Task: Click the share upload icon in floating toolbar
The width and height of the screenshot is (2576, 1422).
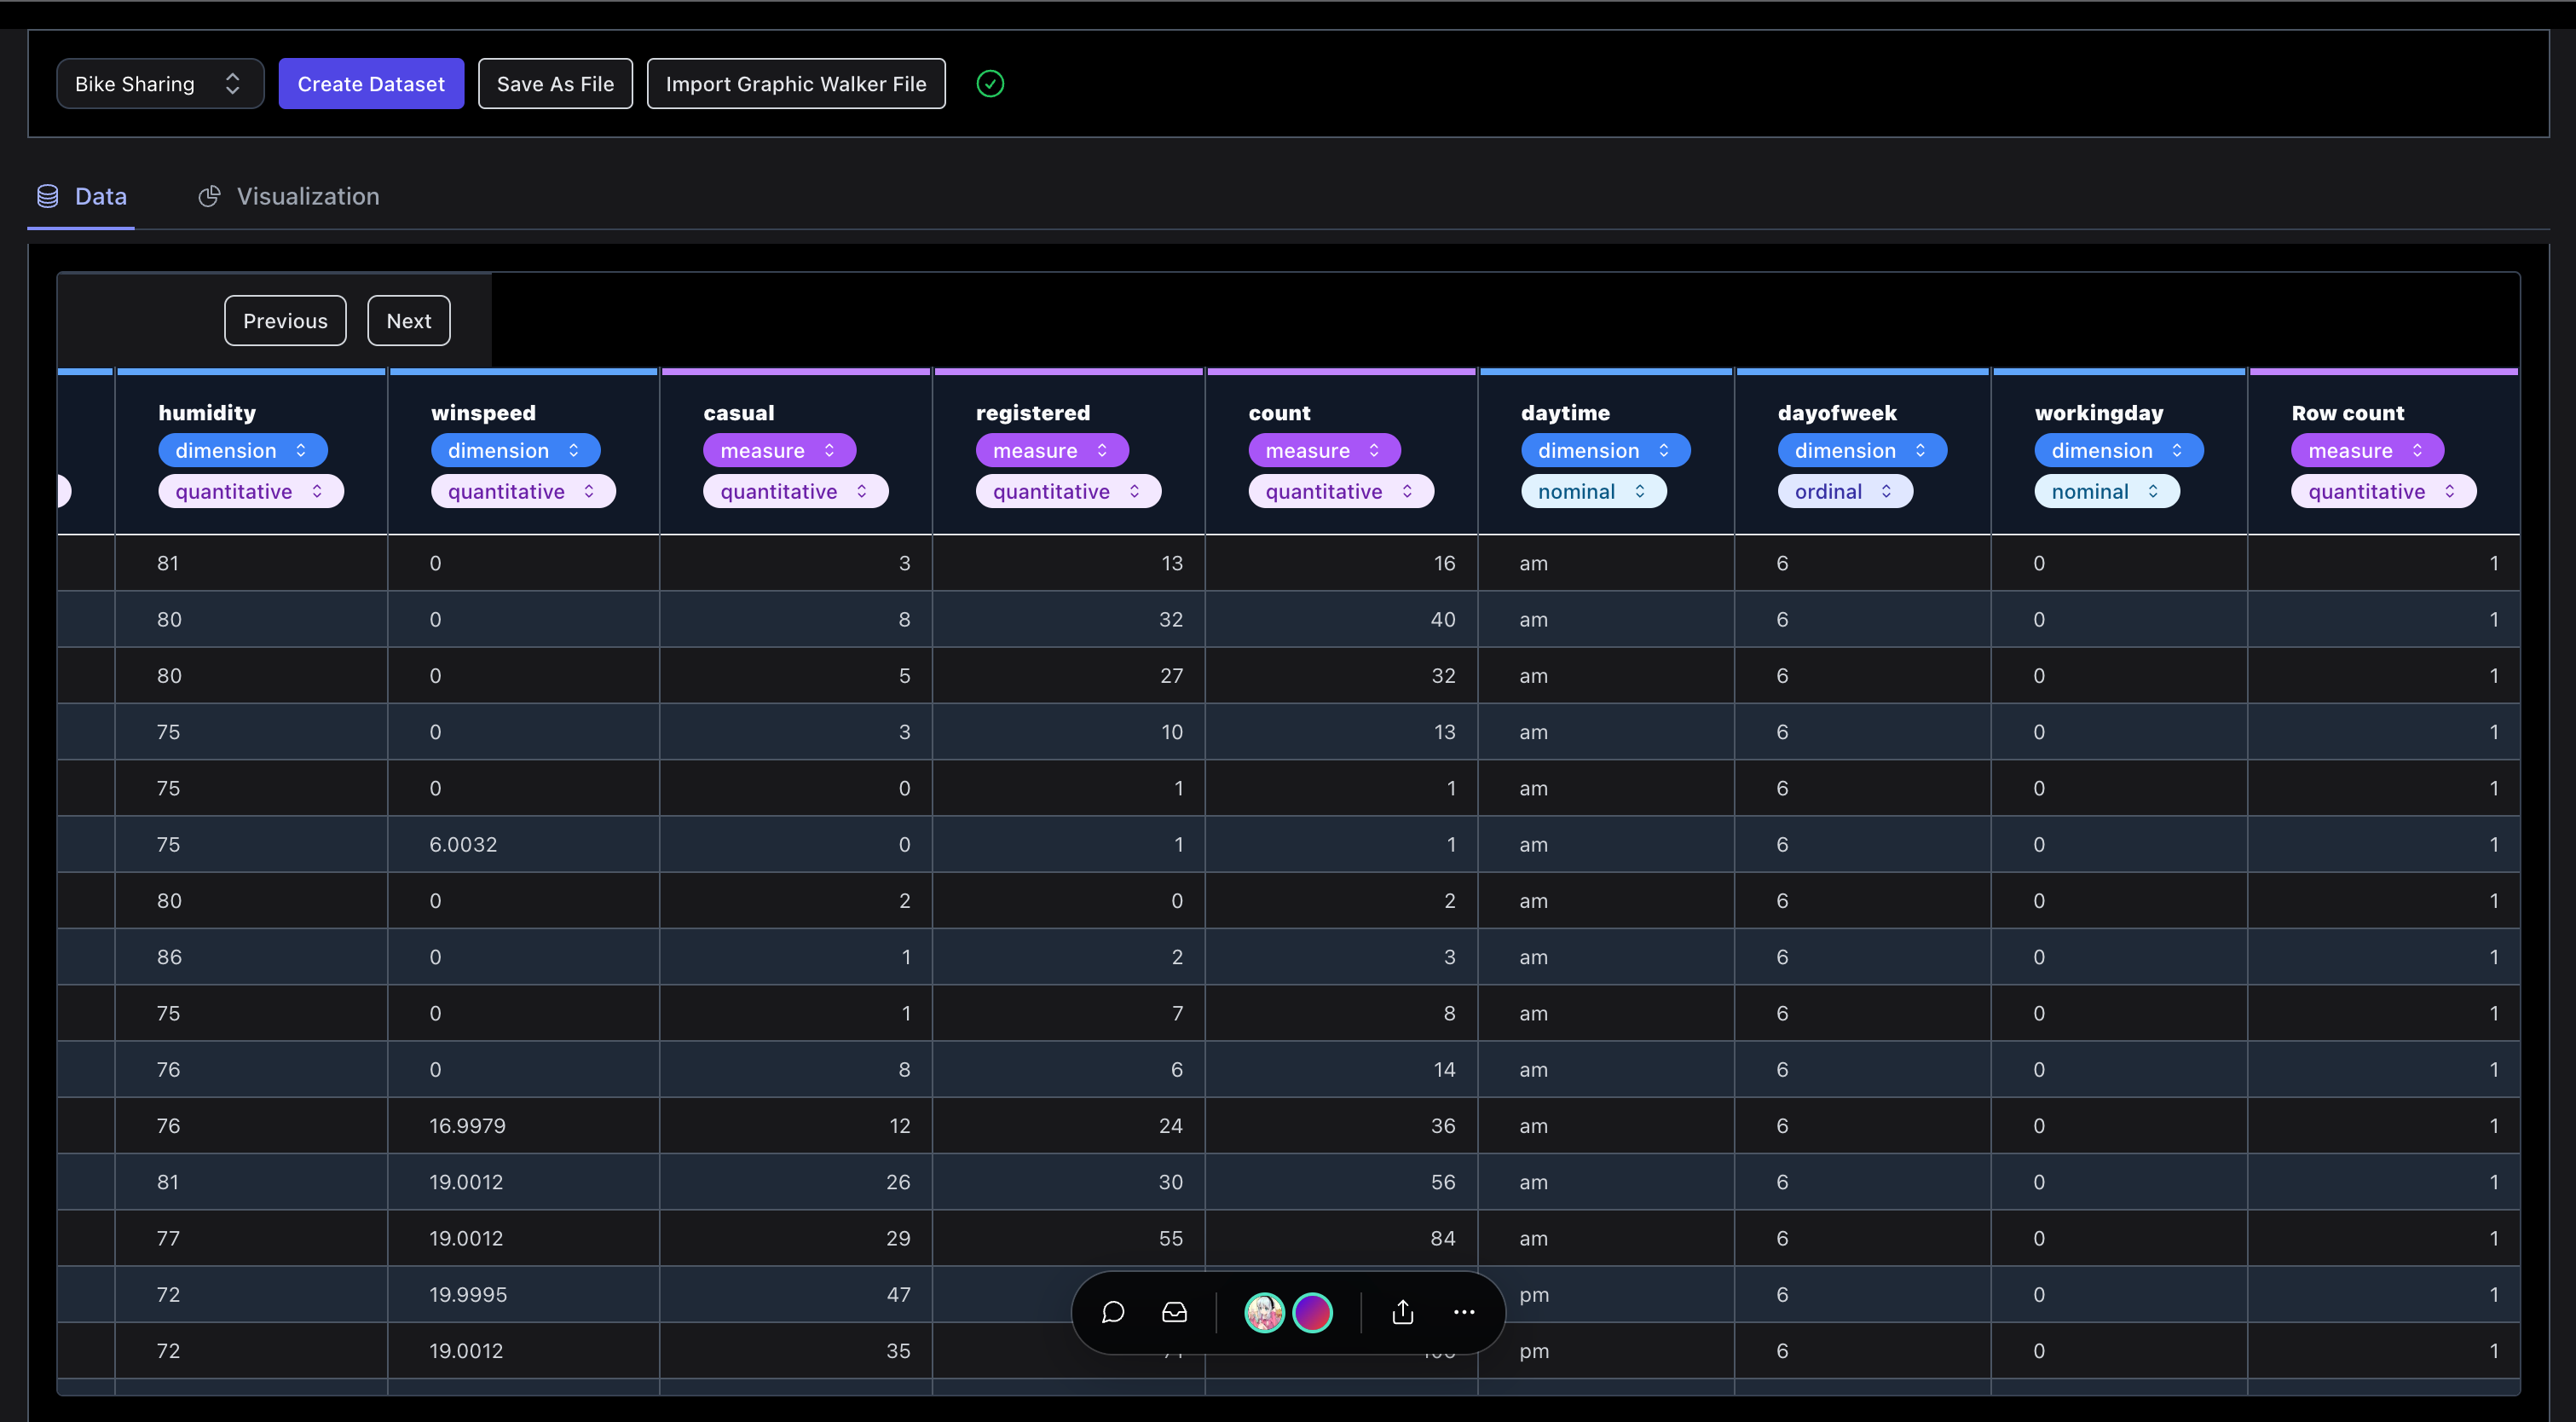Action: coord(1402,1312)
